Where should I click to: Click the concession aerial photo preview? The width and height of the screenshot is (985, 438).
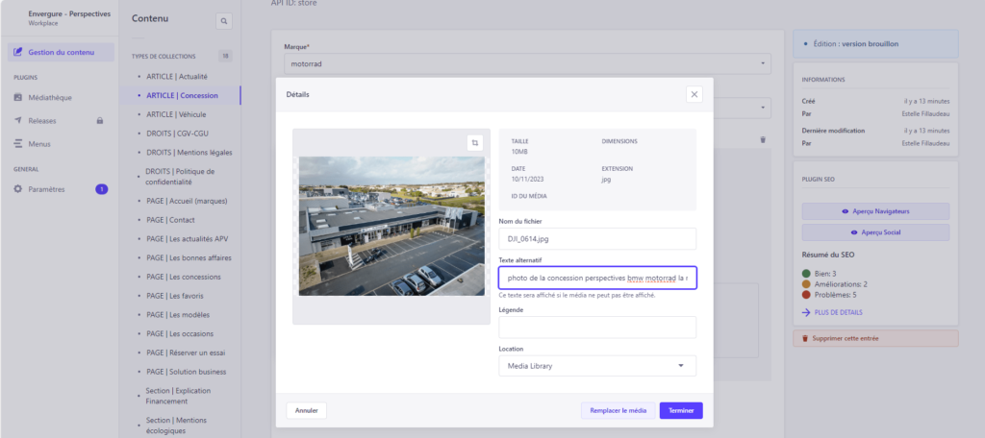click(391, 226)
